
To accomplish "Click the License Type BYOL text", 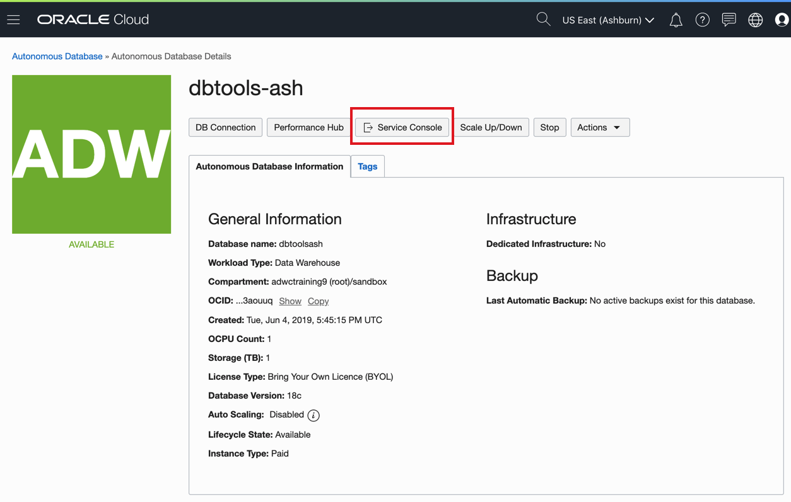I will tap(301, 377).
